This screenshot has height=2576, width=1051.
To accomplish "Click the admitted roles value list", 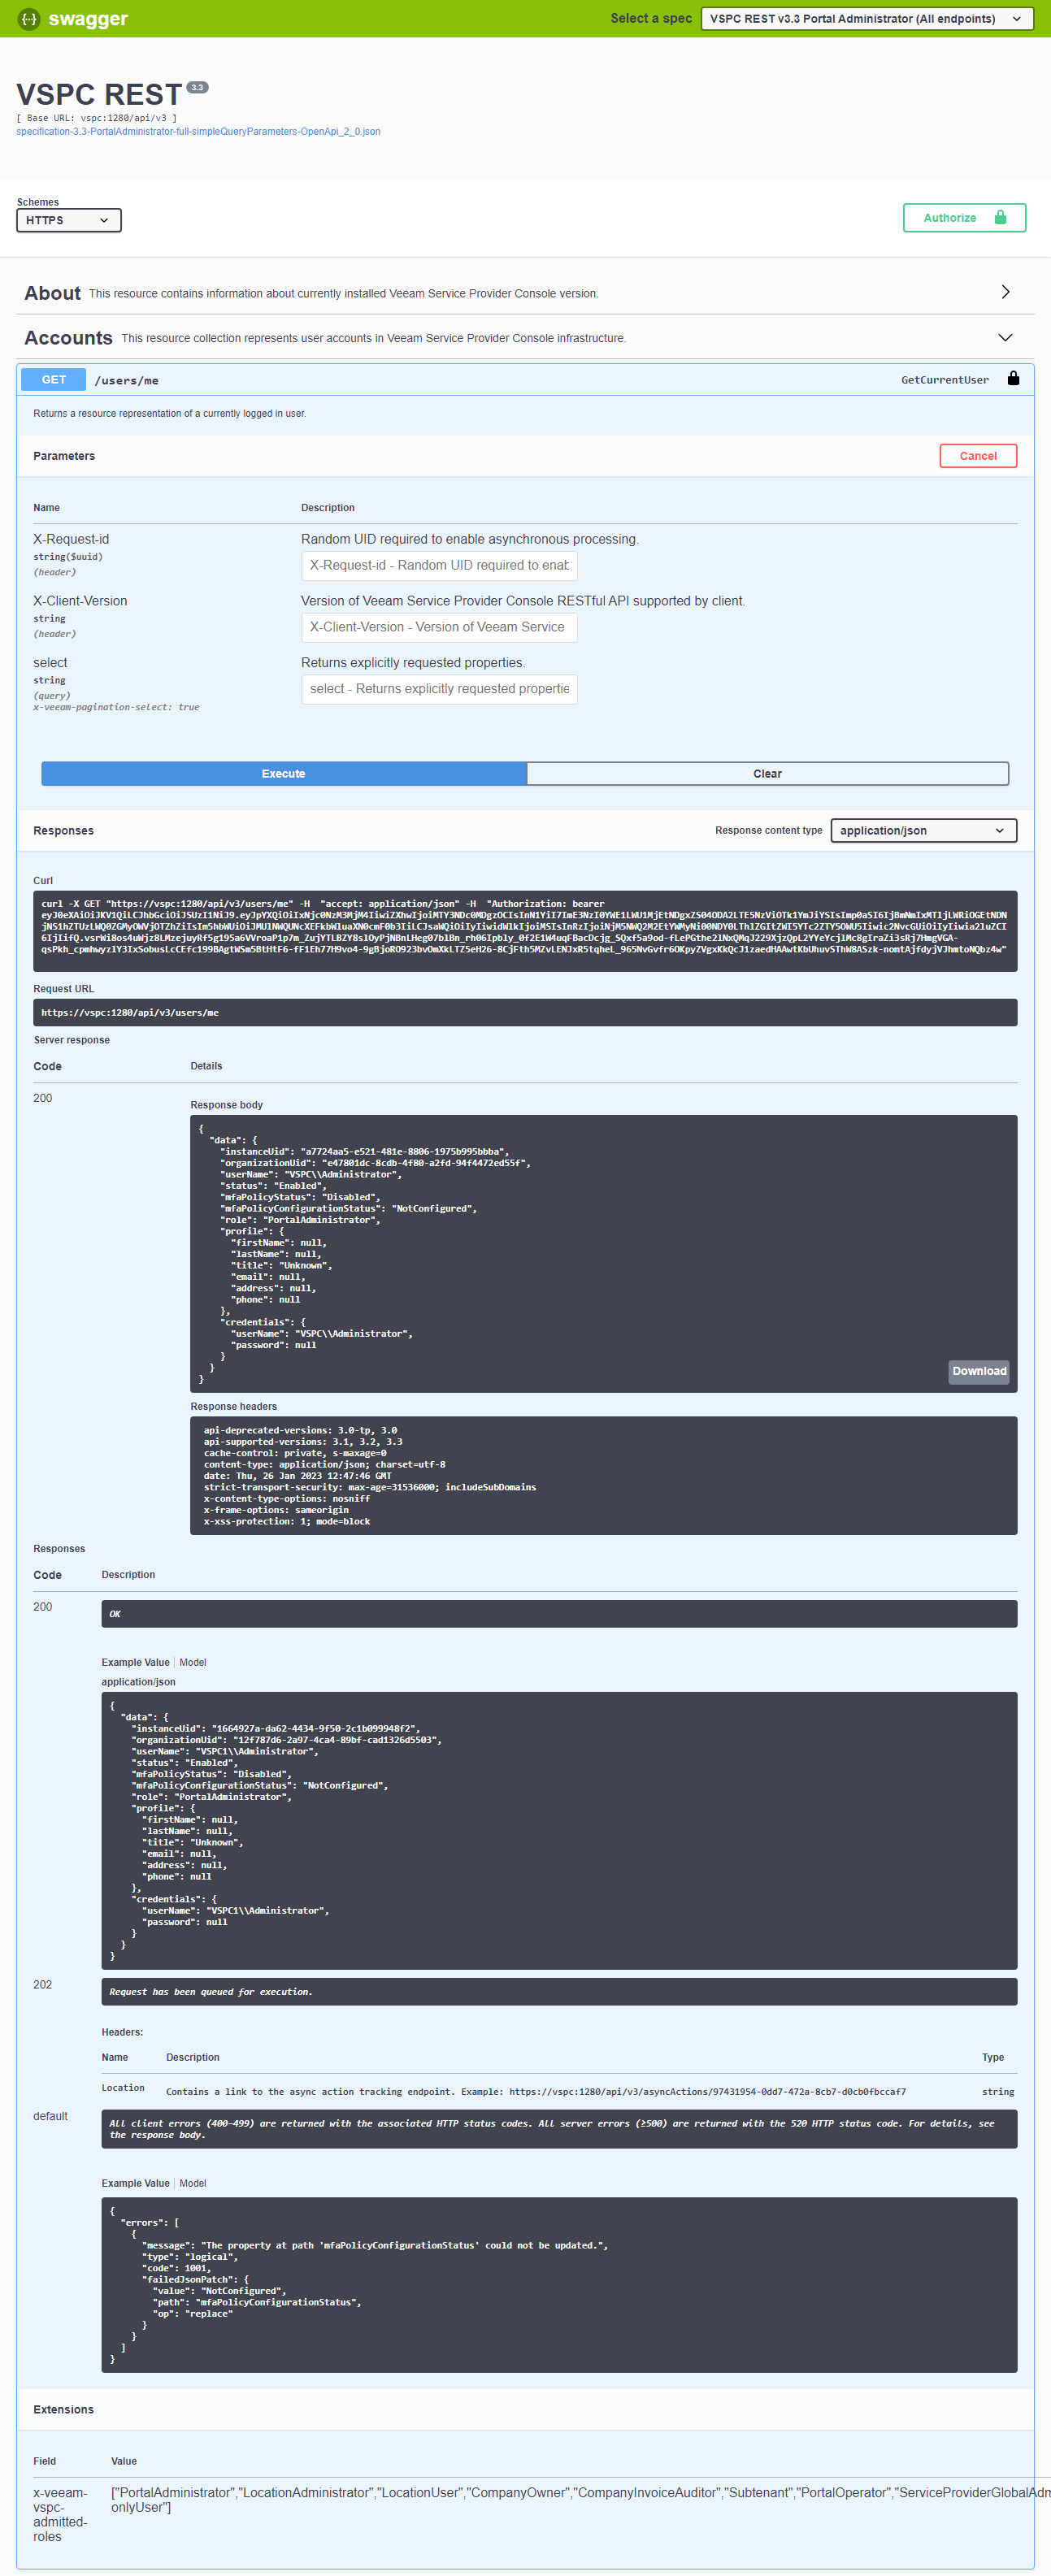I will tap(580, 2499).
